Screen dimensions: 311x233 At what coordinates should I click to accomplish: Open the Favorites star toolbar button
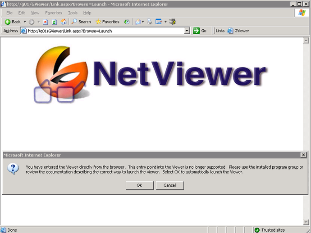click(x=107, y=22)
